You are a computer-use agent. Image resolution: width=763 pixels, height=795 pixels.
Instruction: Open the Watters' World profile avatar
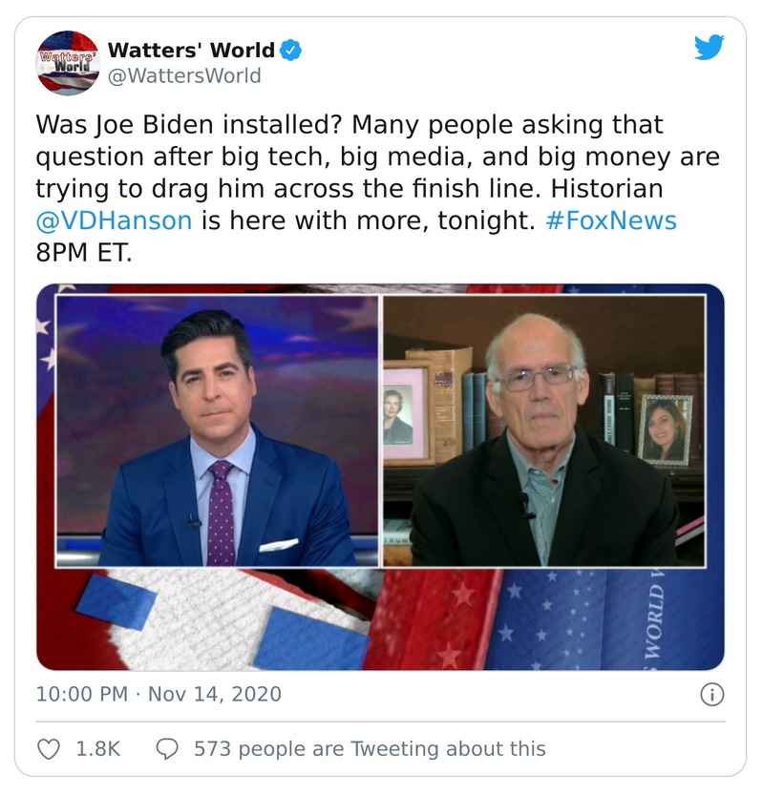click(68, 63)
